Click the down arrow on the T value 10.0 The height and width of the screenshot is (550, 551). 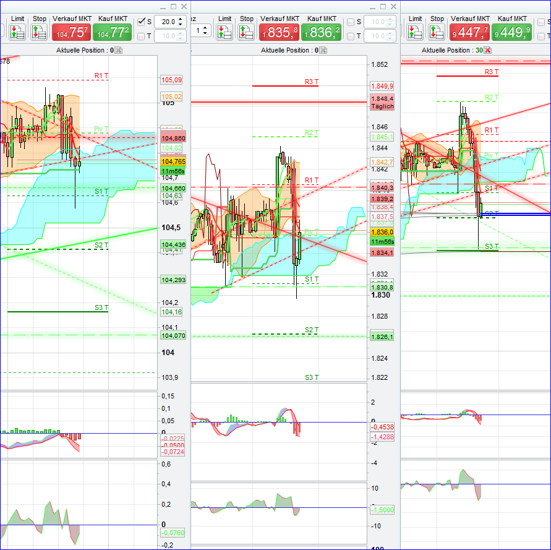(180, 39)
